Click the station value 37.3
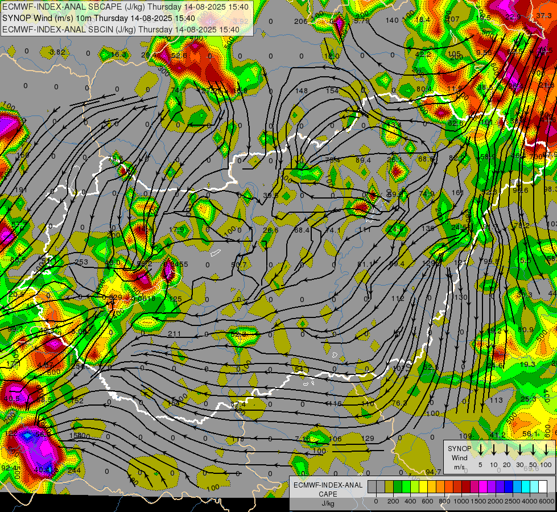557x512 pixels. (544, 15)
